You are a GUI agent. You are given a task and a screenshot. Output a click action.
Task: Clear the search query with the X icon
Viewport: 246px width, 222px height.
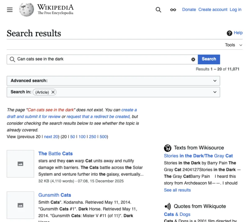(193, 59)
